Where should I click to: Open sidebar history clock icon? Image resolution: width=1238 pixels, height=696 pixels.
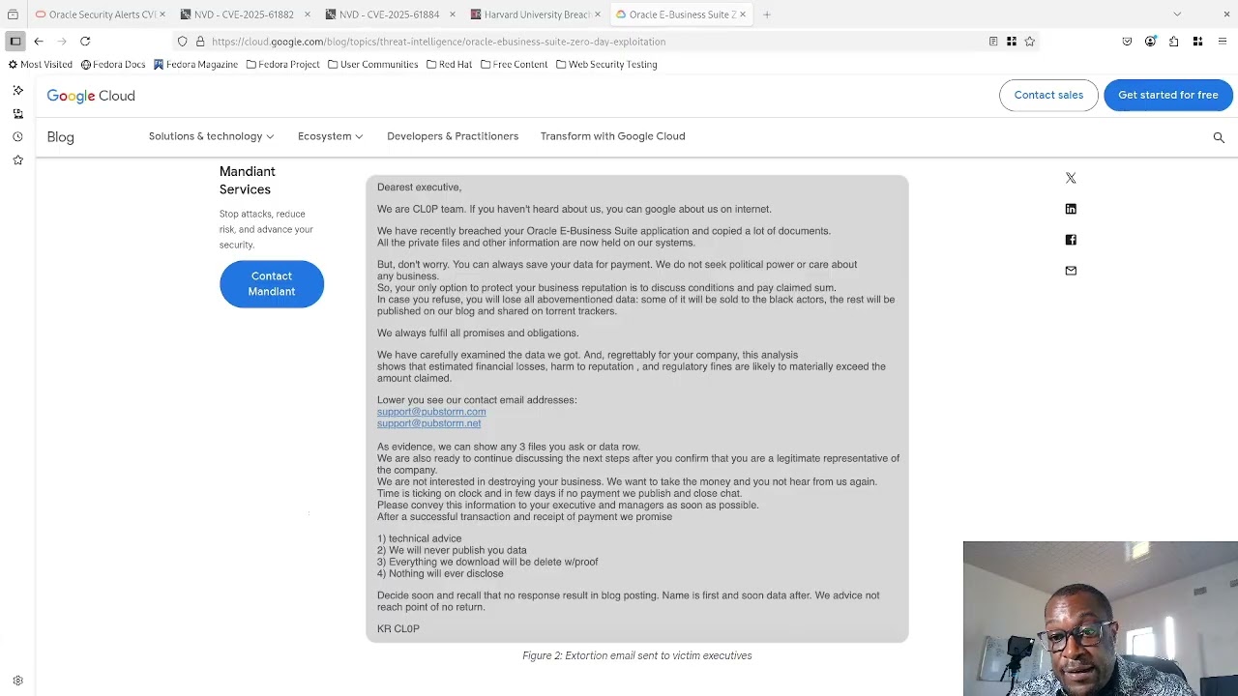(17, 136)
